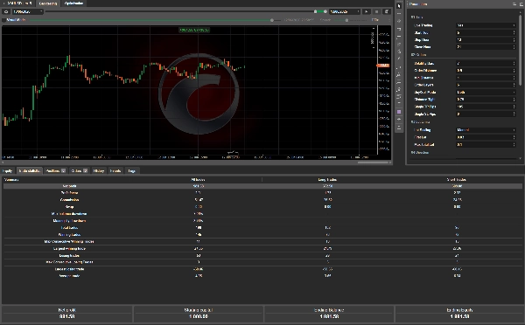This screenshot has height=325, width=525.
Task: Open the purple drawing color swatch
Action: pyautogui.click(x=399, y=112)
